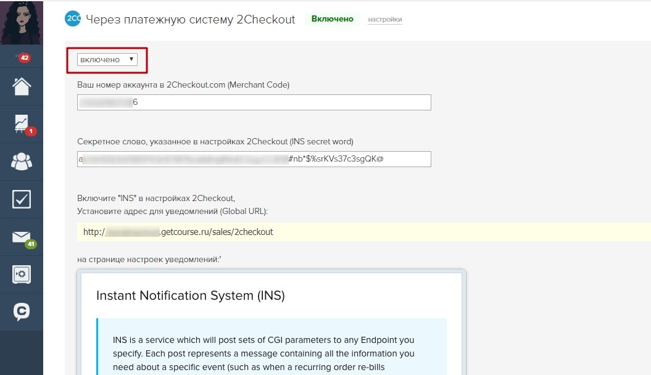Click the 2Checkout logo icon
This screenshot has width=651, height=375.
pos(73,19)
